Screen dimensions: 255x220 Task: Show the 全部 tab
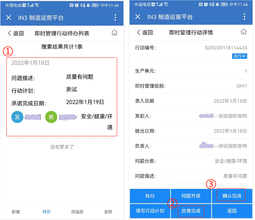point(108,212)
